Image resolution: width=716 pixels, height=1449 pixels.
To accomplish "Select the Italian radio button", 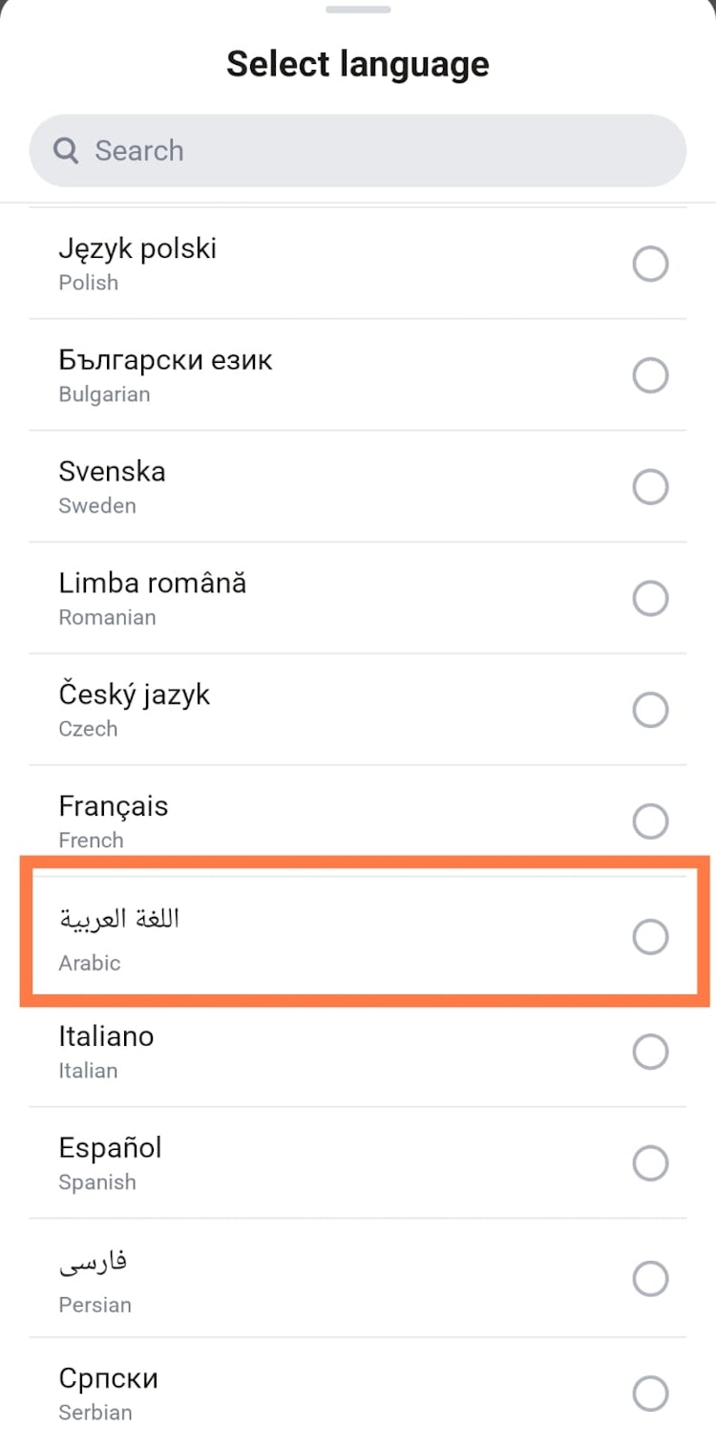I will (650, 1052).
